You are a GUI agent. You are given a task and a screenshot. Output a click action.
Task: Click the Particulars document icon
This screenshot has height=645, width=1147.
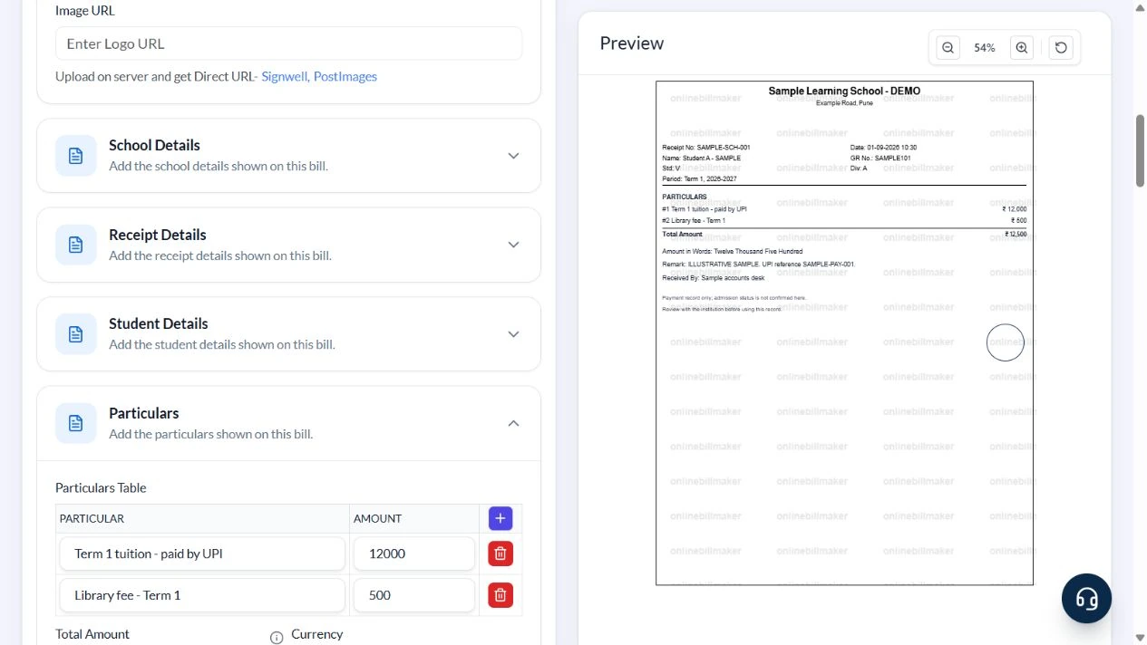76,423
